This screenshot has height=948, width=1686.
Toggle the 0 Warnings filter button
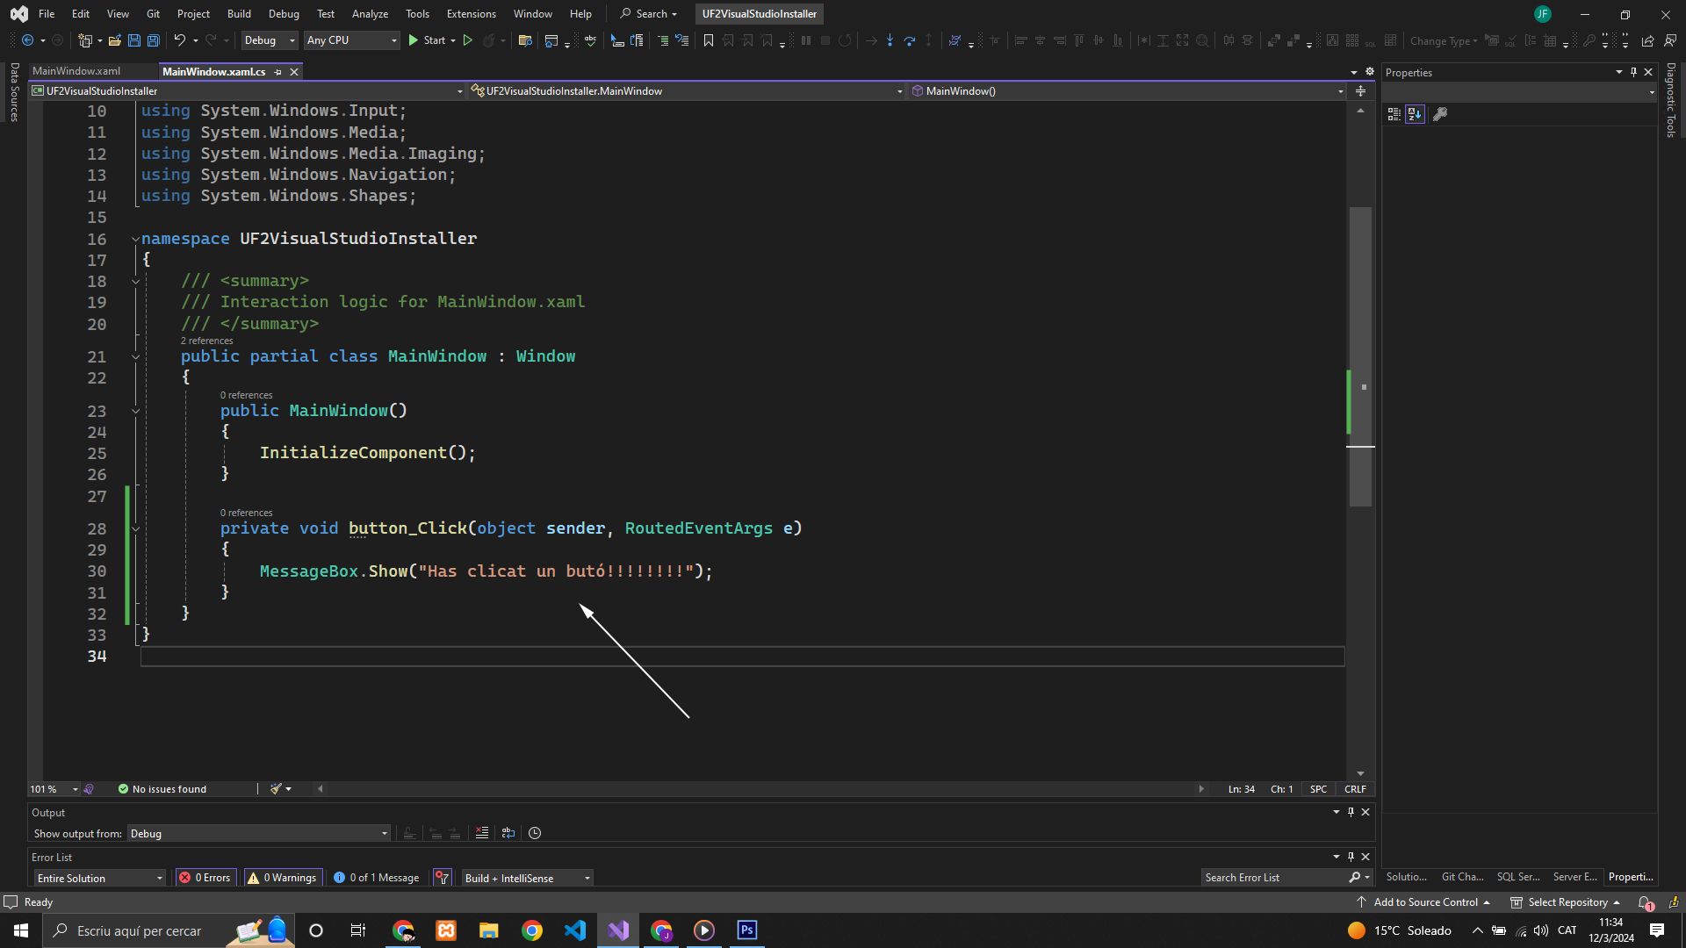pos(282,878)
